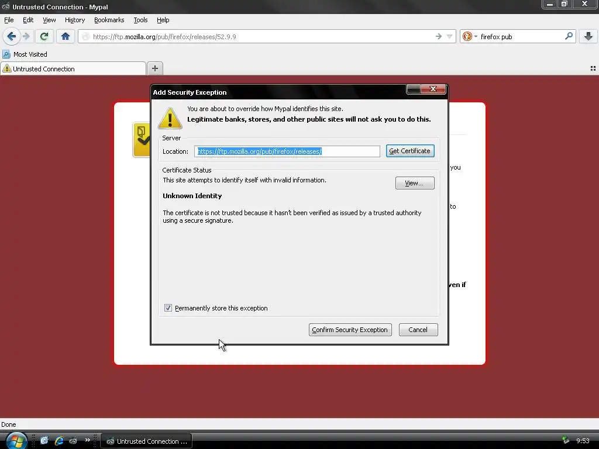Open the File menu
Screen dimensions: 599x449
[9, 20]
